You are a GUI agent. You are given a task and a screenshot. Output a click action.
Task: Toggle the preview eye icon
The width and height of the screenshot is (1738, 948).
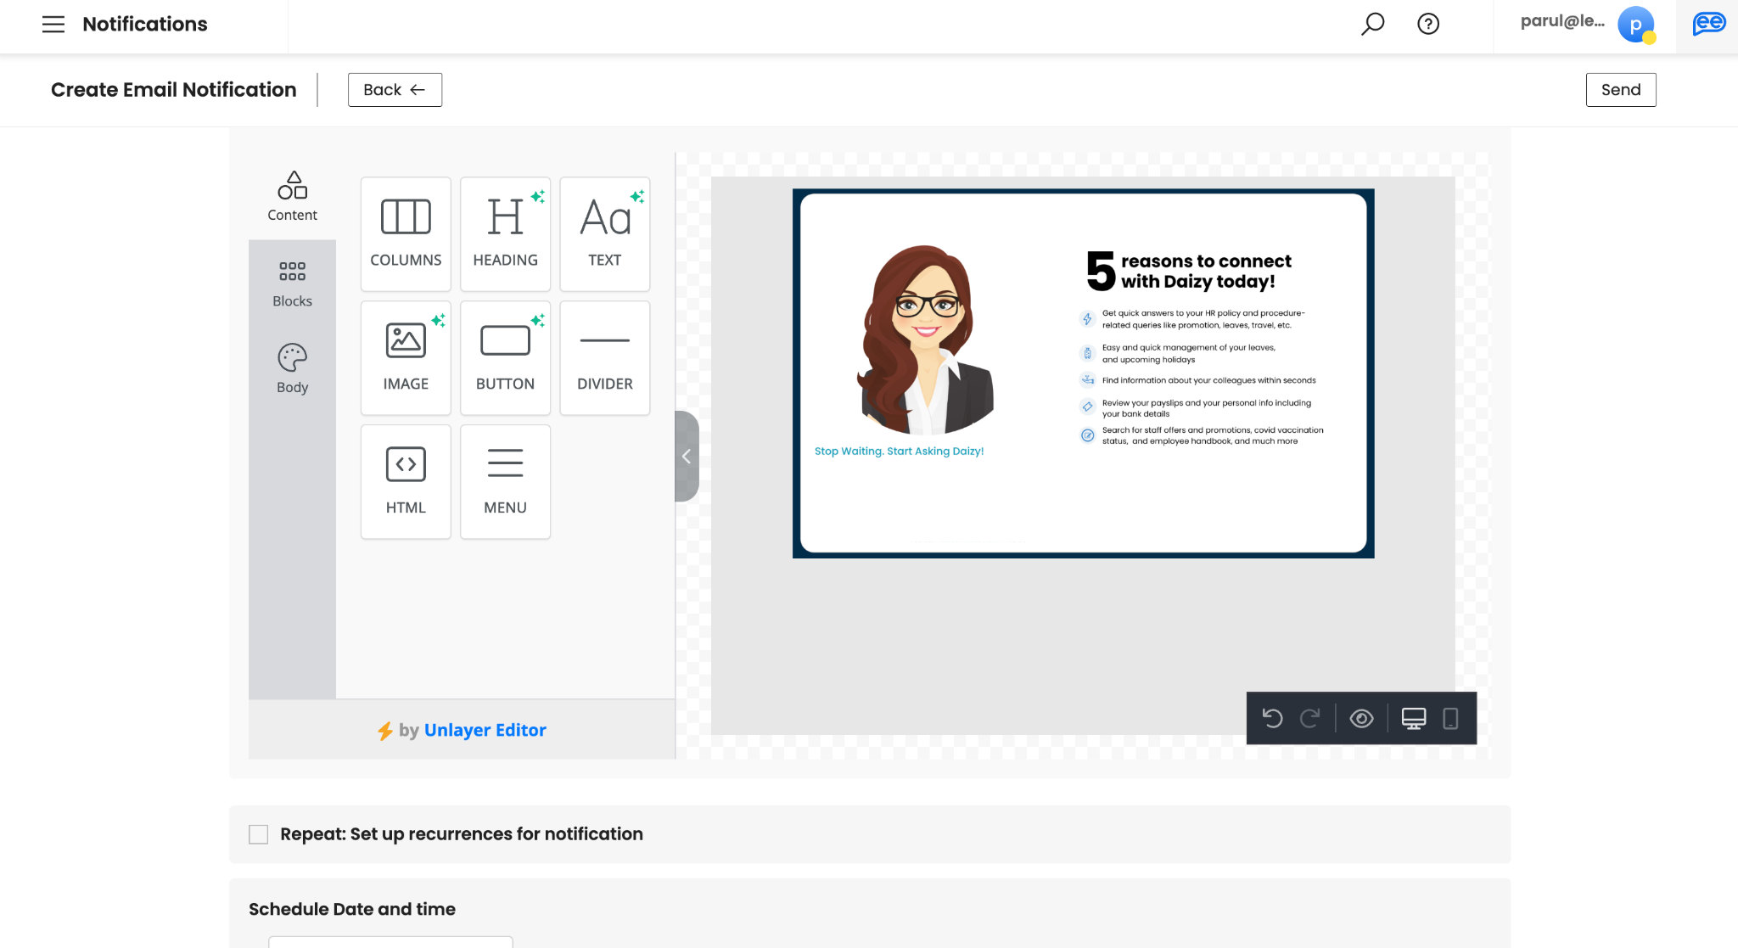(1361, 719)
